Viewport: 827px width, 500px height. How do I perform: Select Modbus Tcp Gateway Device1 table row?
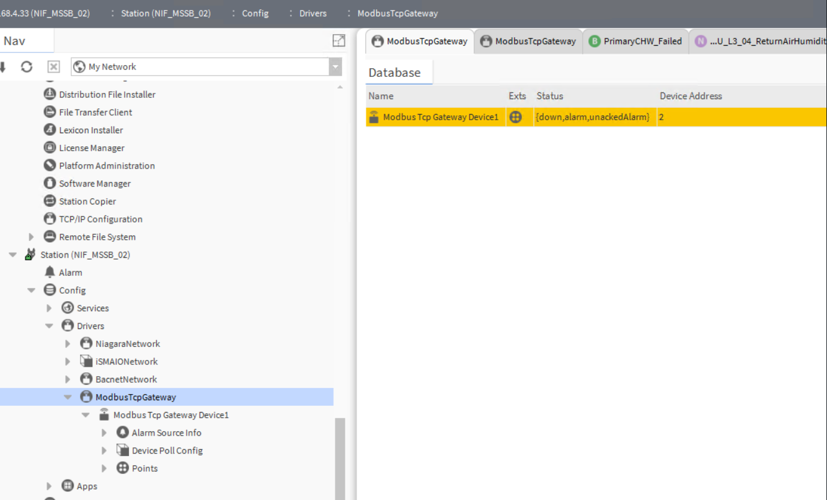coord(440,117)
